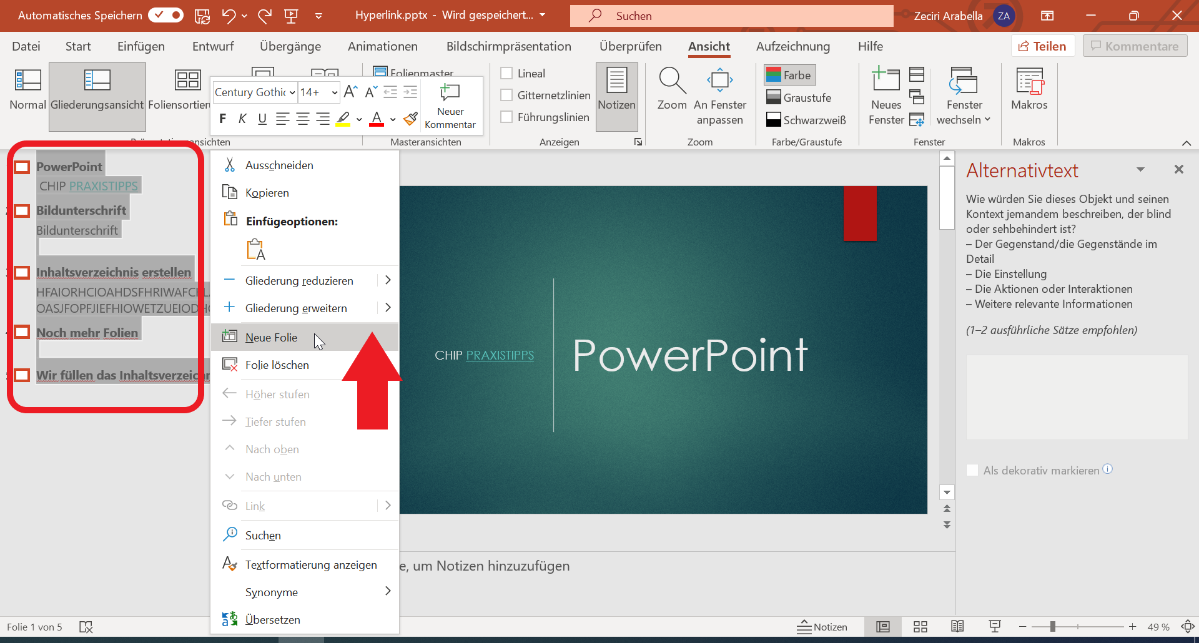
Task: Enable the Lineal checkbox
Action: pos(507,74)
